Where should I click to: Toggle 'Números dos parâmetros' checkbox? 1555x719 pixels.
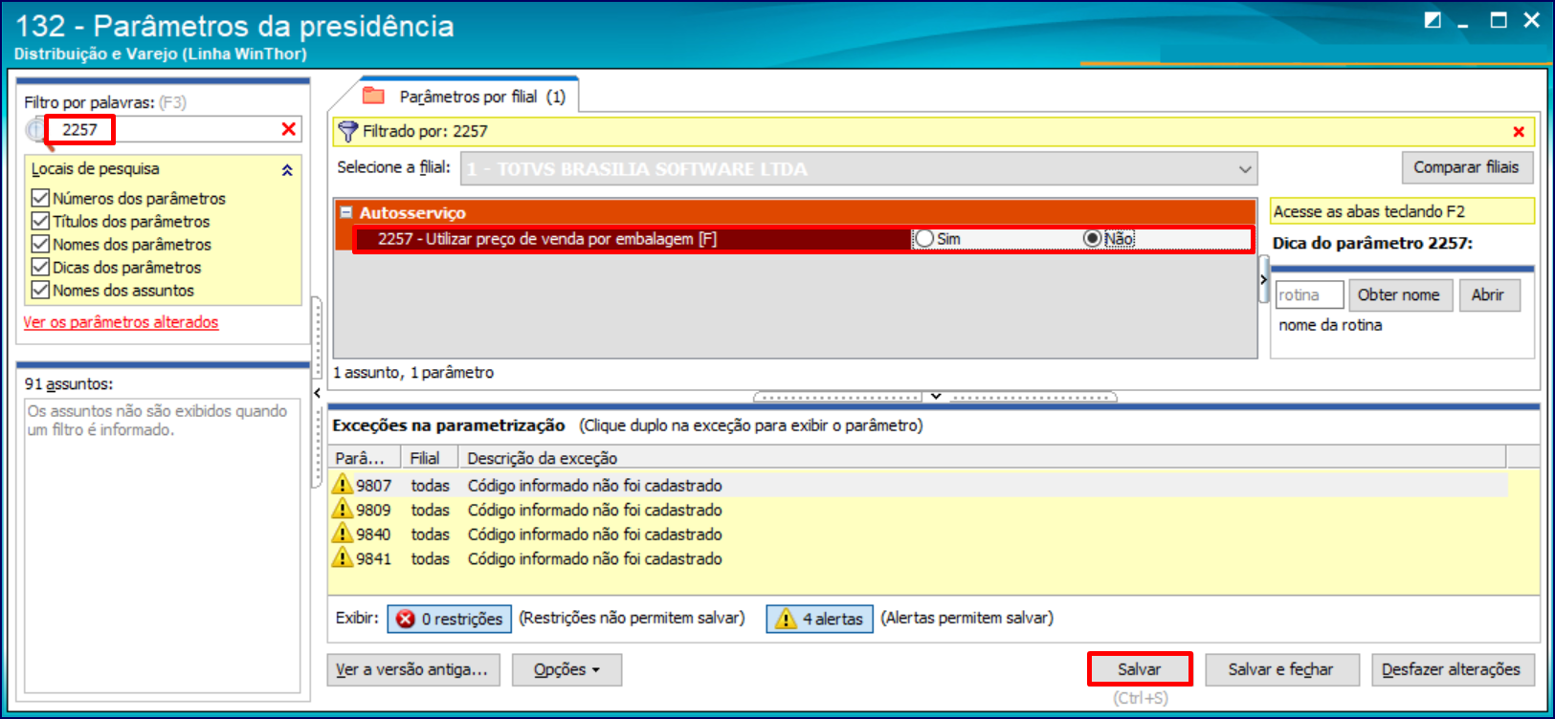40,198
